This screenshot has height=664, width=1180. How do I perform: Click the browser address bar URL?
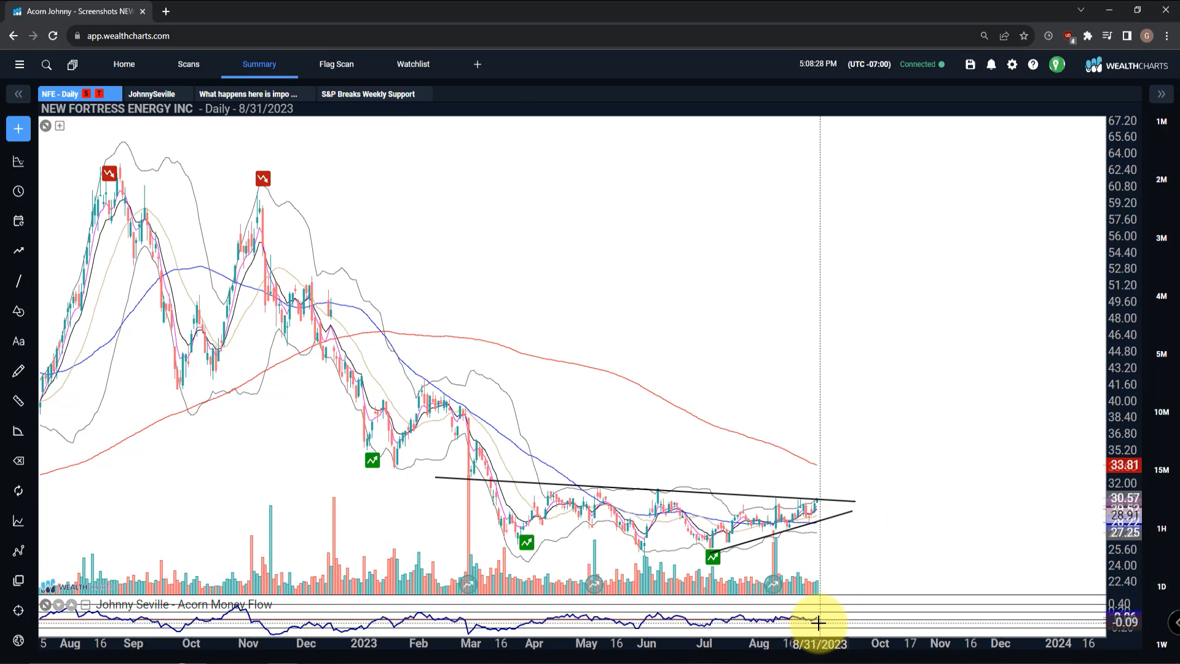[x=128, y=36]
